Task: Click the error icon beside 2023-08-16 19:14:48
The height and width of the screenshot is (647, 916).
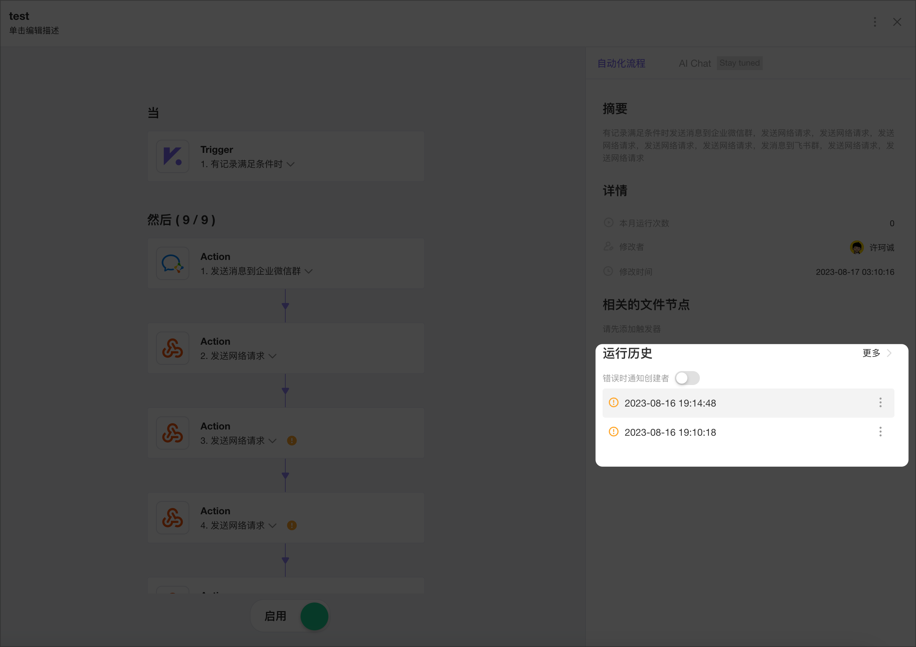Action: point(613,403)
